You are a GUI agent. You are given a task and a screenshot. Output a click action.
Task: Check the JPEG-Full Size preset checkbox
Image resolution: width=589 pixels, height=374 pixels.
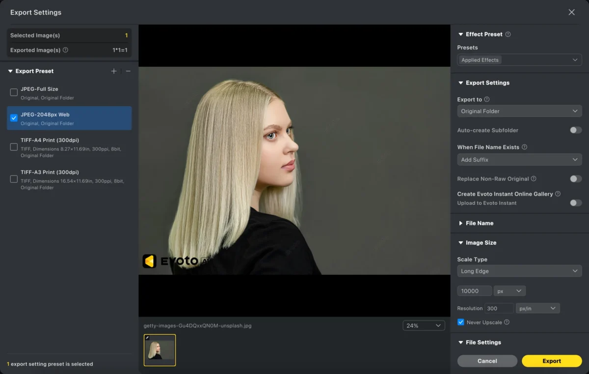[14, 92]
